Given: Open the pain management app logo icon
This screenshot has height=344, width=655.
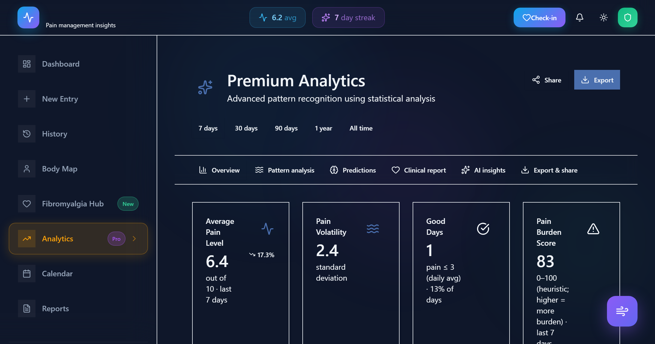Looking at the screenshot, I should (28, 17).
